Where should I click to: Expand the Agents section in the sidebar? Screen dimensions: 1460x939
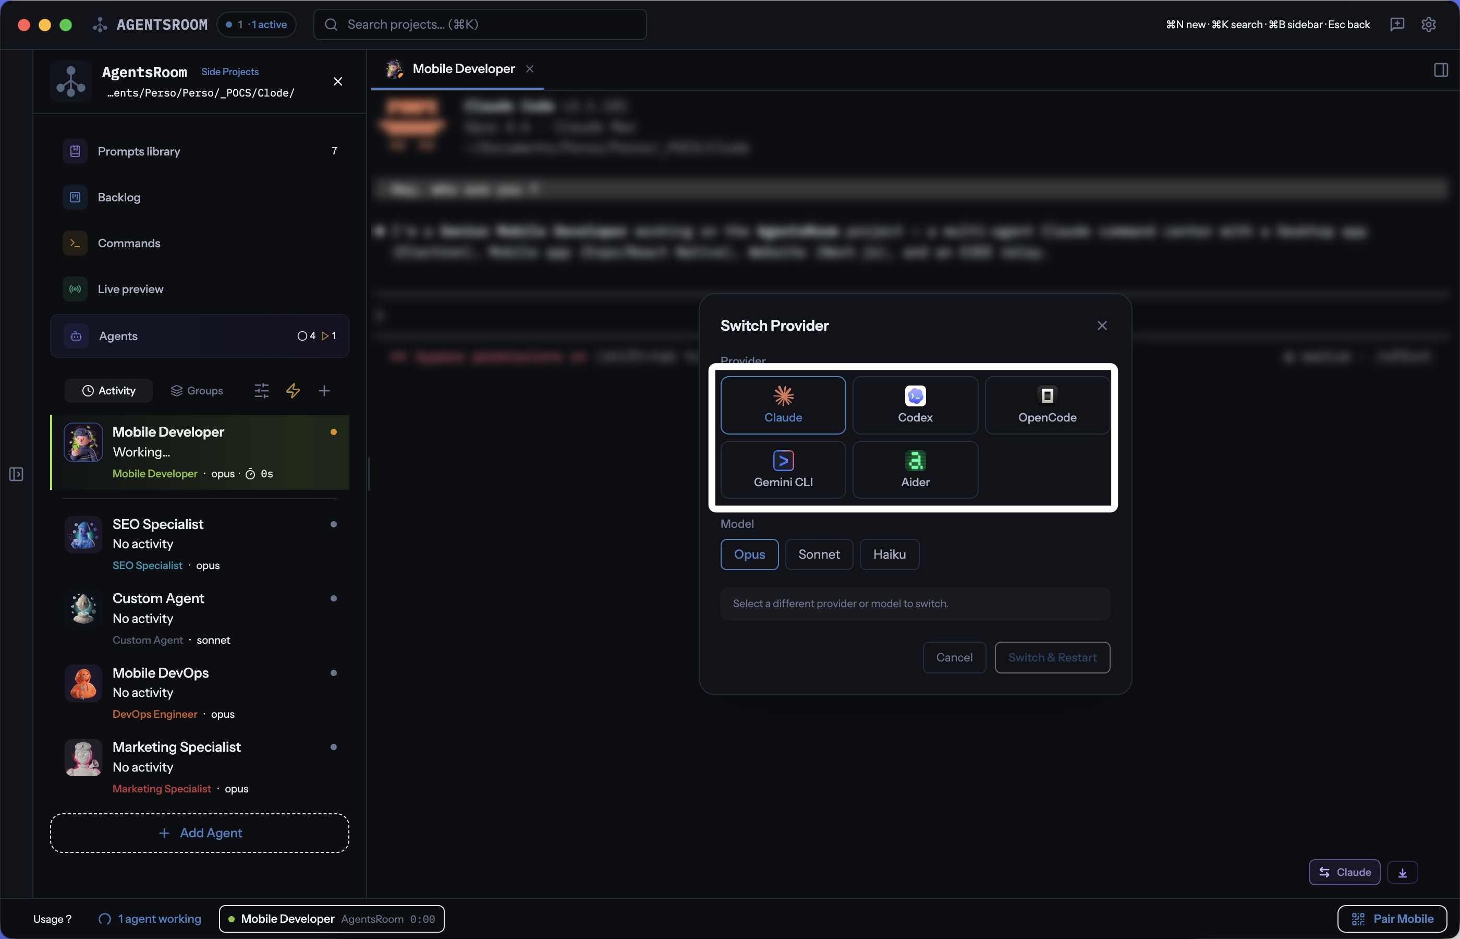coord(199,335)
